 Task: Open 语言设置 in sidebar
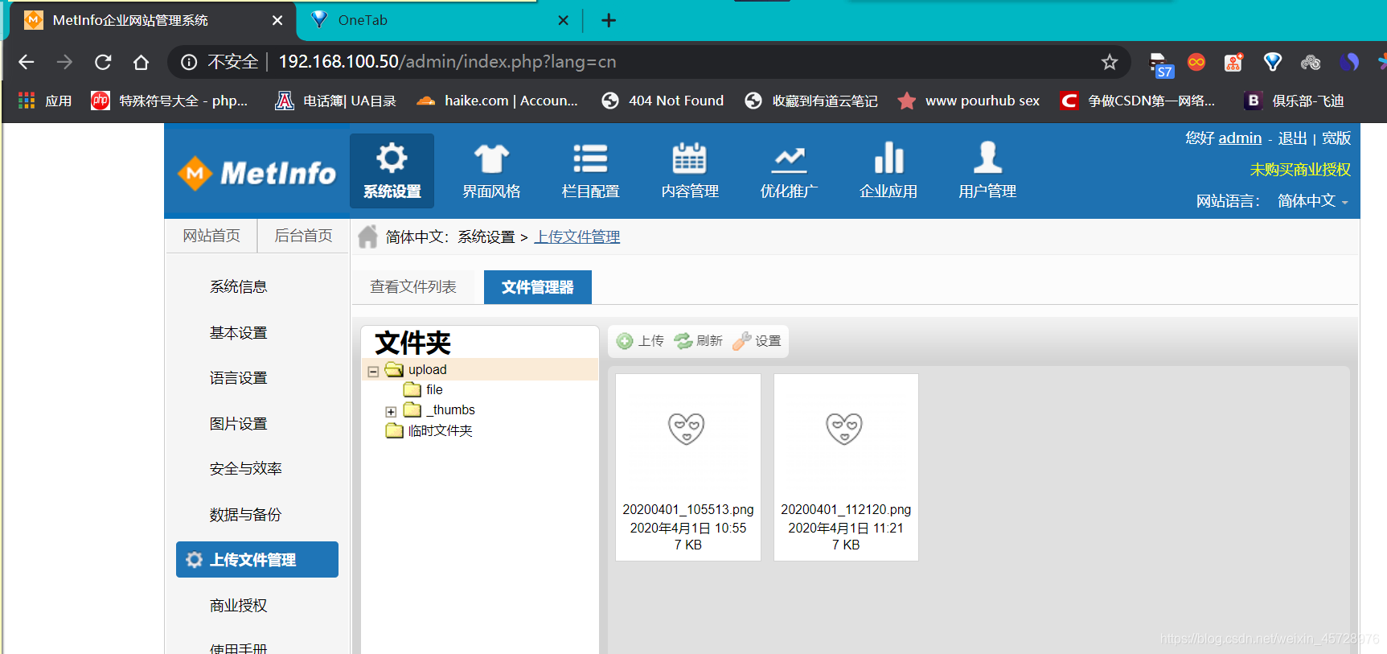coord(238,377)
